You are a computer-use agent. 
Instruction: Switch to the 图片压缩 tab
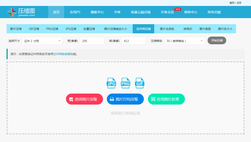tap(16, 29)
